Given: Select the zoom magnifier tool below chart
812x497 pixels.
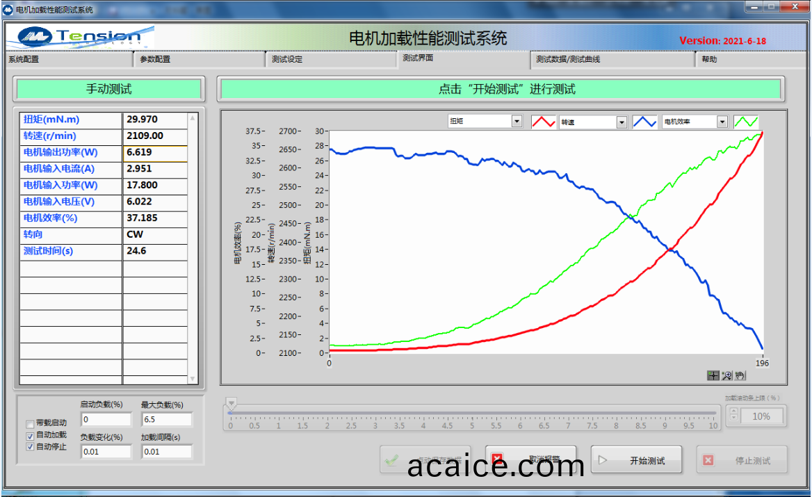Looking at the screenshot, I should click(726, 375).
